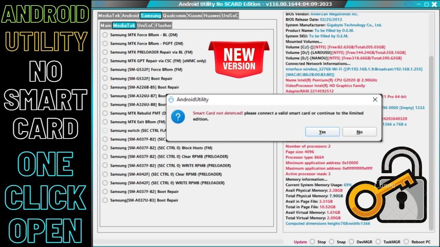Maximize the Android Utility window
Viewport: 440px width, 247px height.
point(427,4)
